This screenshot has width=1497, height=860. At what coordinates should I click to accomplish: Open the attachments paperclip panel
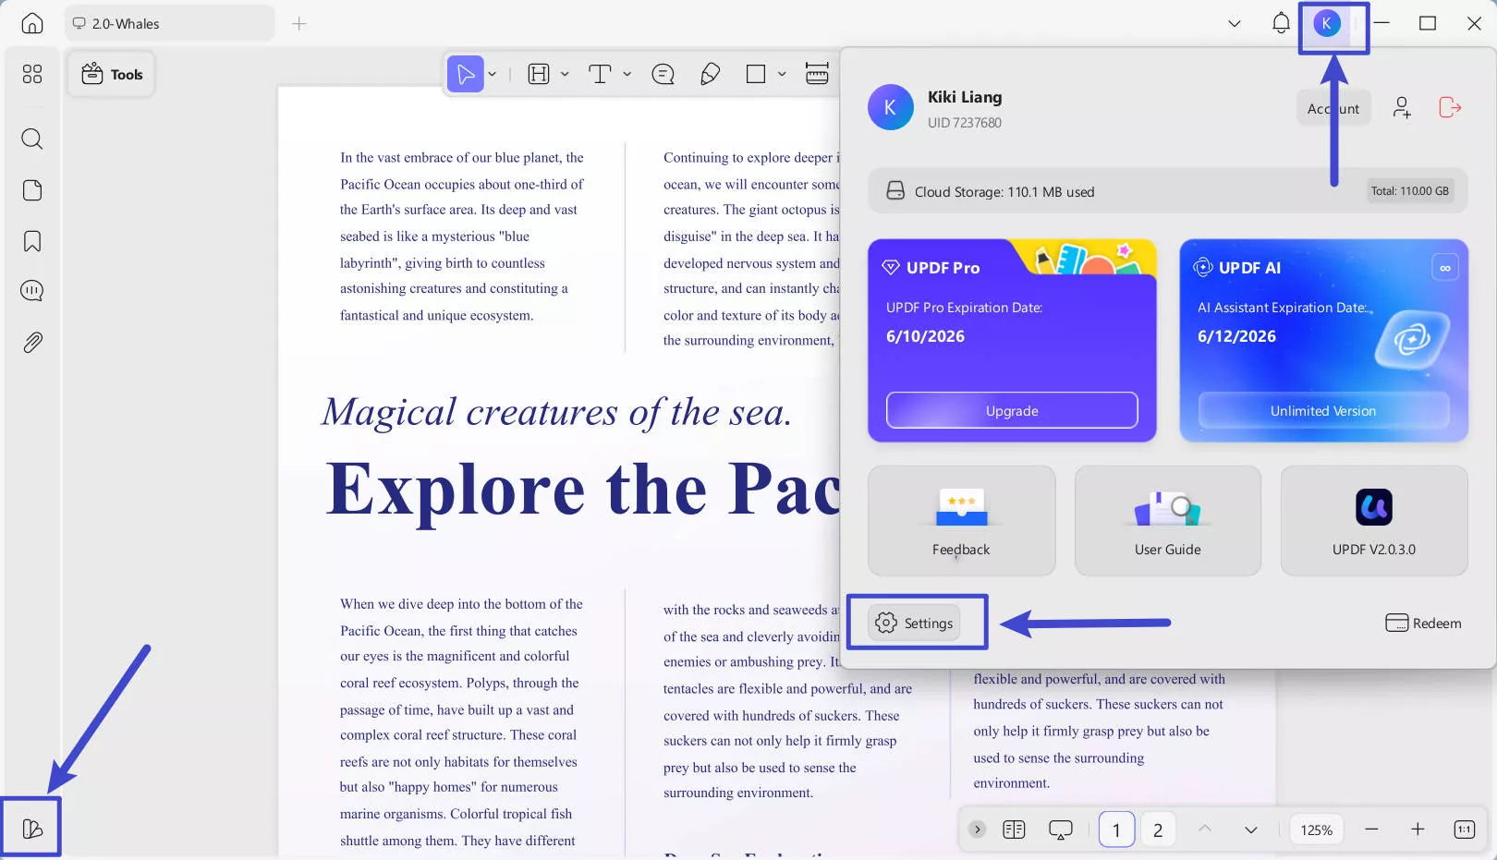pyautogui.click(x=32, y=343)
